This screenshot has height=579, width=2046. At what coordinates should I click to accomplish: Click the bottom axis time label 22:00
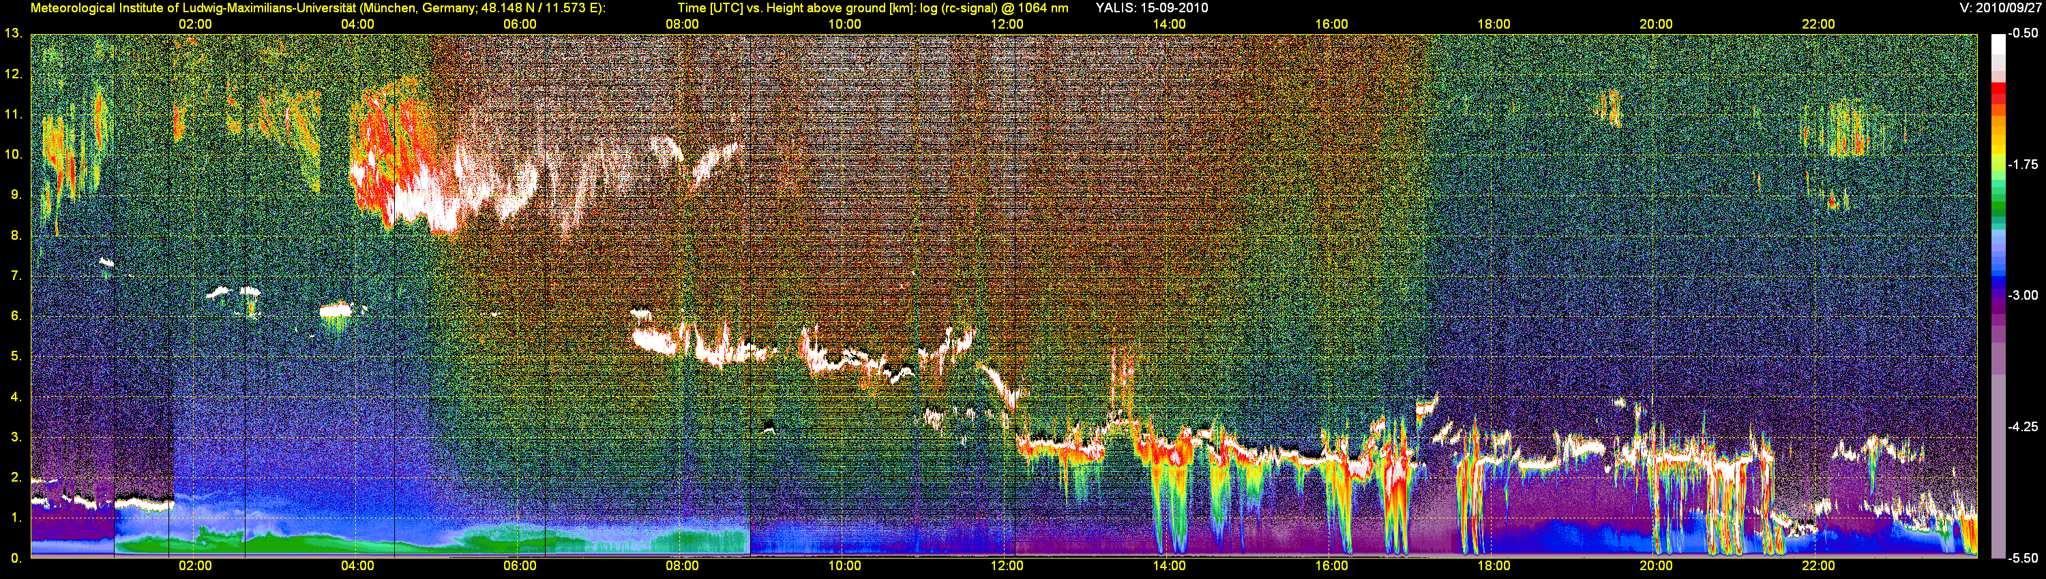[x=1819, y=566]
